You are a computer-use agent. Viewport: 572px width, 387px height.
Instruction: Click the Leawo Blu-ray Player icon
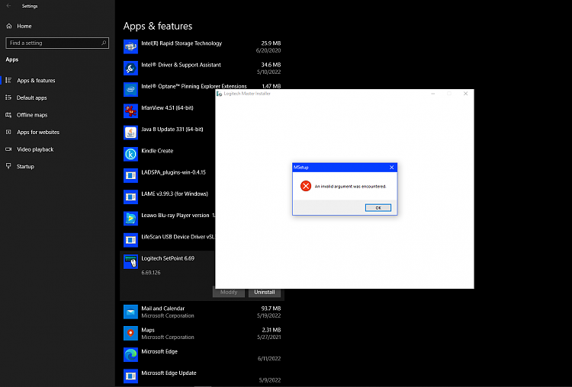[x=130, y=219]
